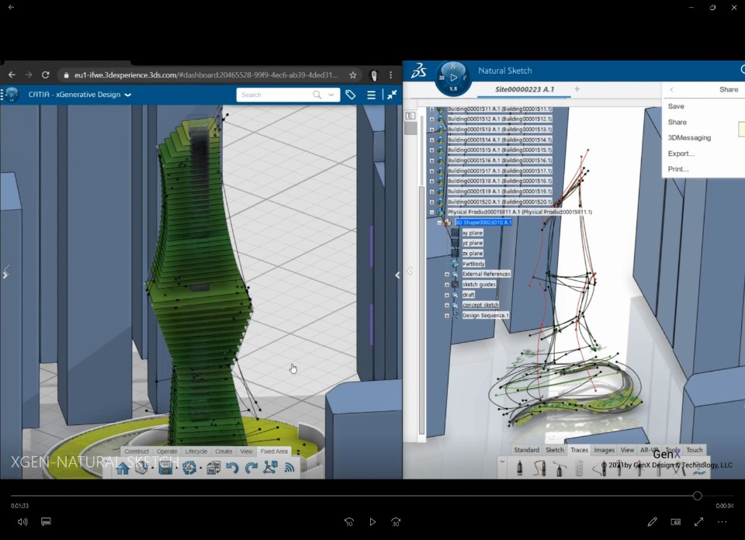Expand the draft tree node

[x=447, y=295]
